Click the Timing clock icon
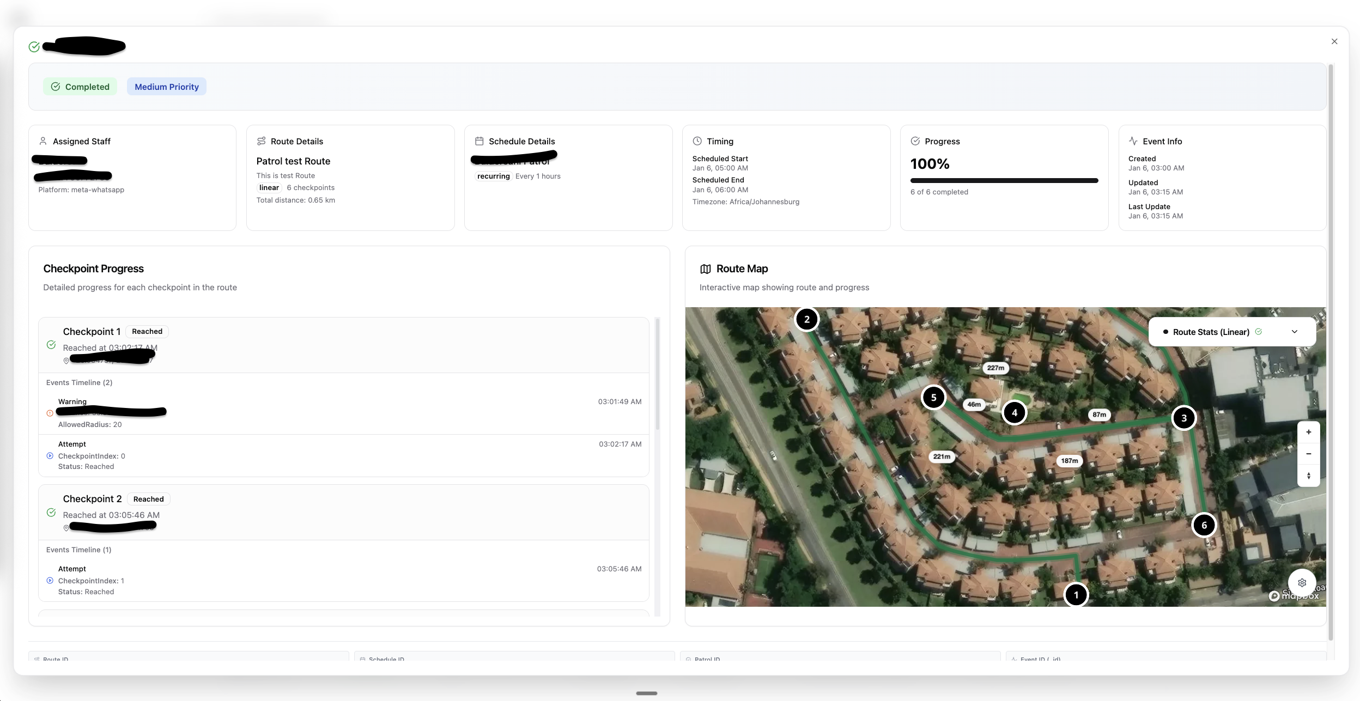This screenshot has width=1360, height=701. 698,141
